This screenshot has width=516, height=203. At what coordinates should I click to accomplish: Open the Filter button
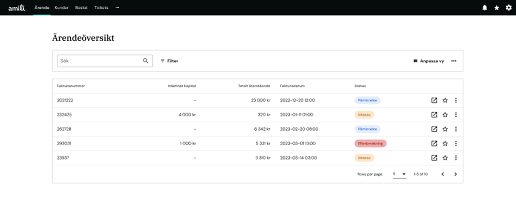pos(169,61)
